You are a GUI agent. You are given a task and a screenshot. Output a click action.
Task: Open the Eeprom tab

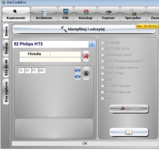point(109,14)
